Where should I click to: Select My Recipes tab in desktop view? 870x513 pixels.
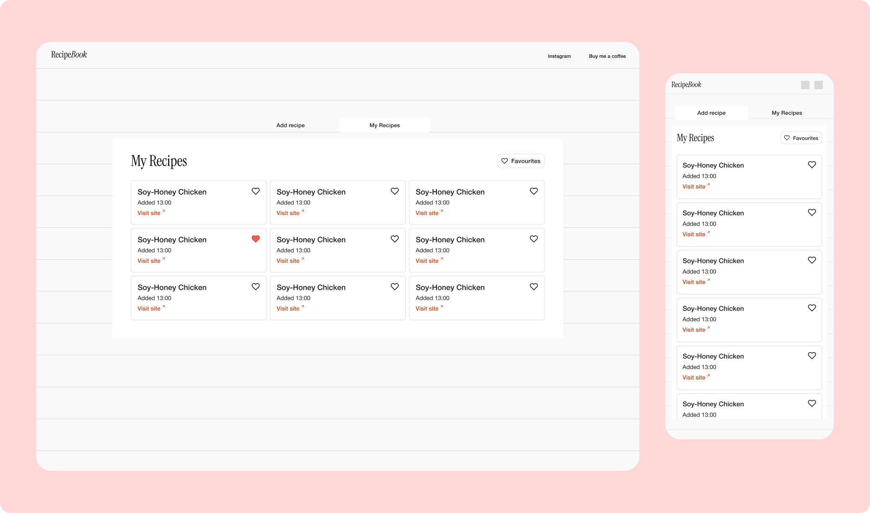[385, 125]
